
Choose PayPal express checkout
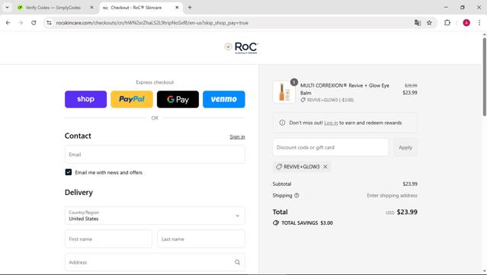tap(132, 99)
